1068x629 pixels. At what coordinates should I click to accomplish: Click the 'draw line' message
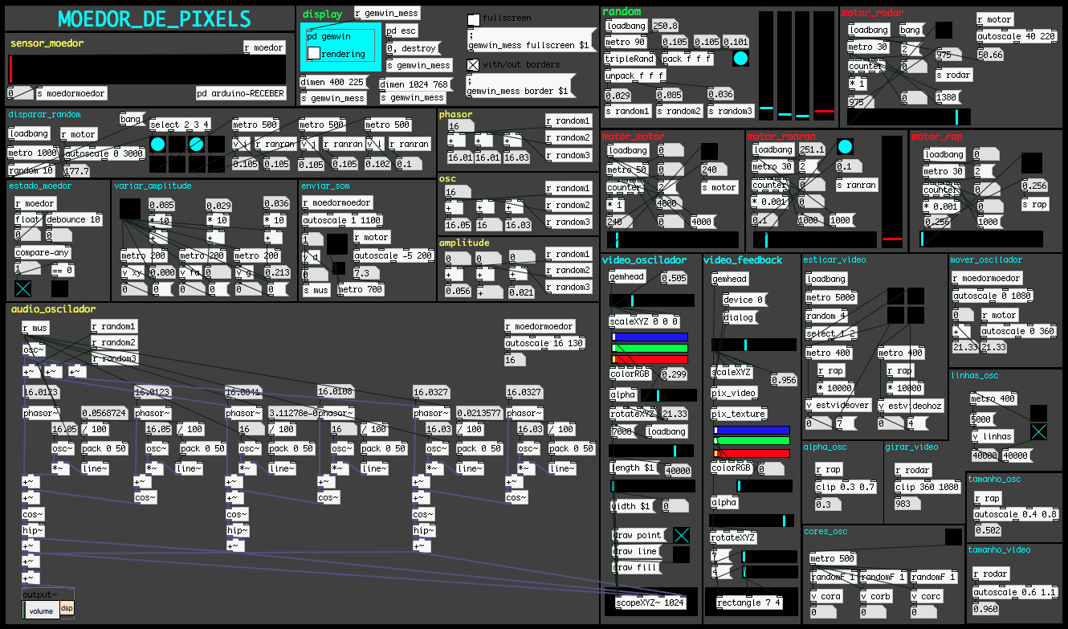[636, 551]
